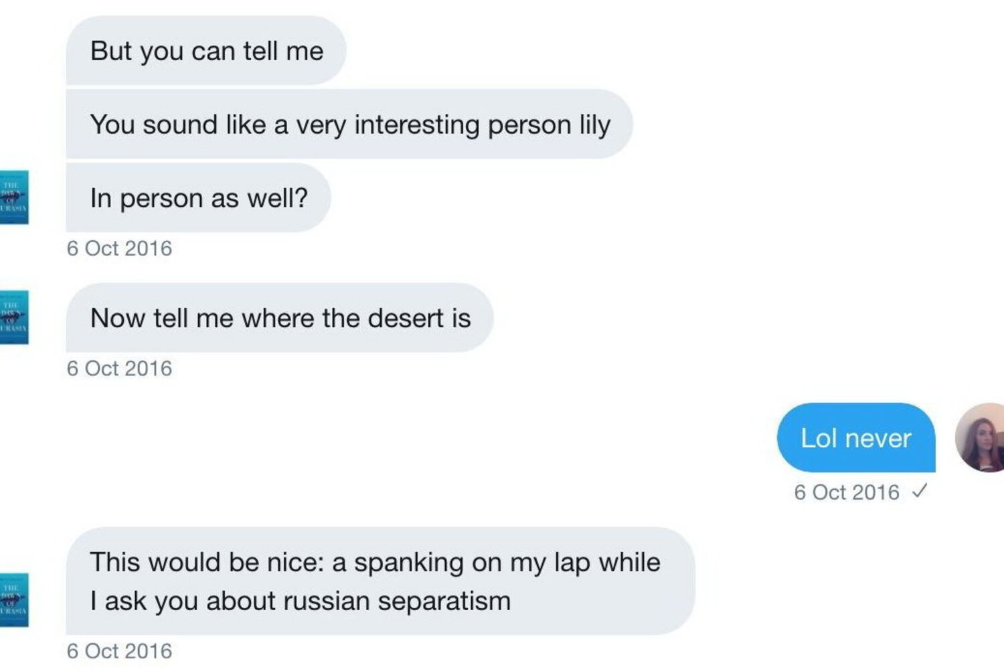Viewport: 1004px width, 669px height.
Task: Click the "6 Oct 2016" timestamp under "Lol never"
Action: [x=846, y=492]
